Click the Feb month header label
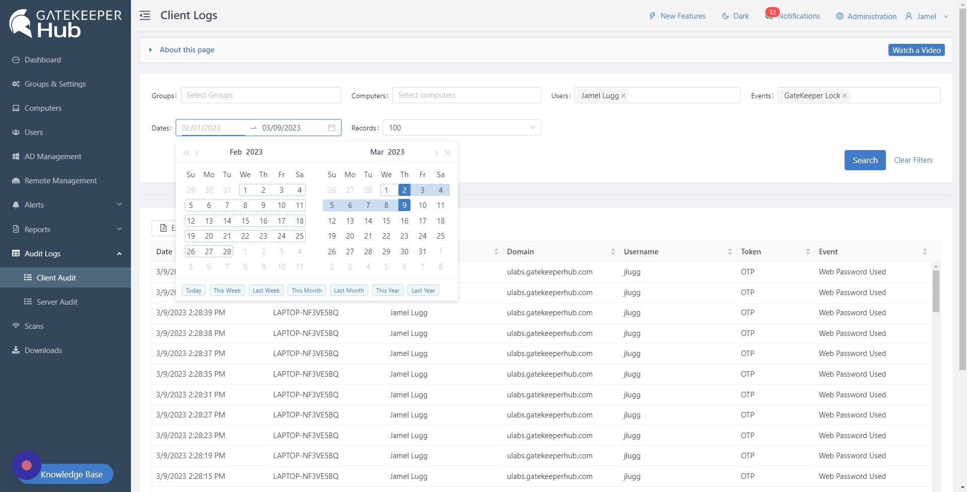Viewport: 967px width, 492px height. point(236,152)
